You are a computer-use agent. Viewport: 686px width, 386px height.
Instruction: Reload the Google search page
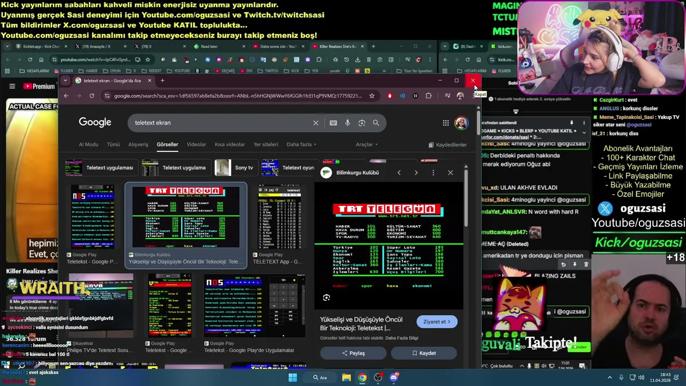92,96
